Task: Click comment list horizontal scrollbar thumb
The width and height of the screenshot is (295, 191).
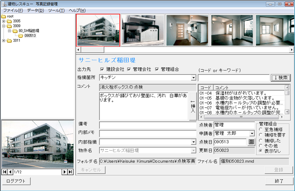Action: [x=241, y=117]
